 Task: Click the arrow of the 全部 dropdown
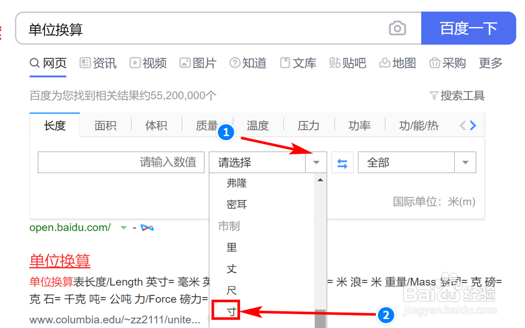coord(465,163)
